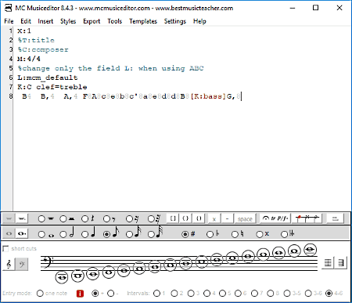Click line 'K:C clef=treble' in editor
Viewport: 352px width, 303px height.
[x=52, y=87]
